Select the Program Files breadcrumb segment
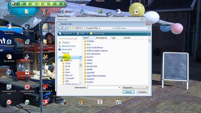This screenshot has height=113, width=201. pyautogui.click(x=92, y=28)
